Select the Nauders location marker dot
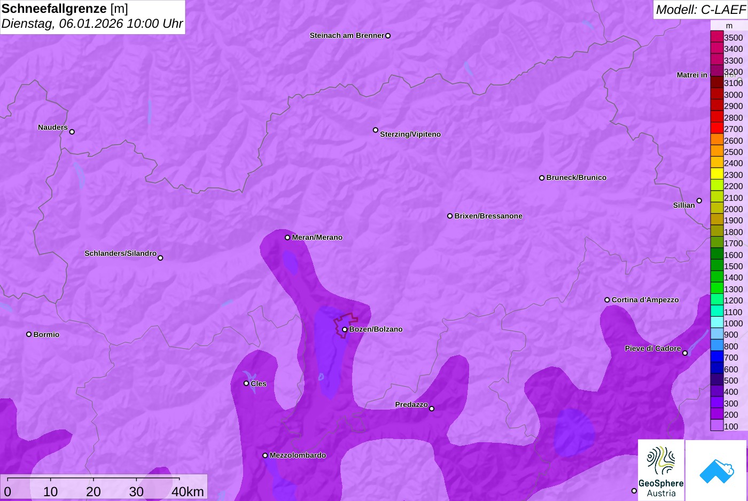 tap(72, 132)
